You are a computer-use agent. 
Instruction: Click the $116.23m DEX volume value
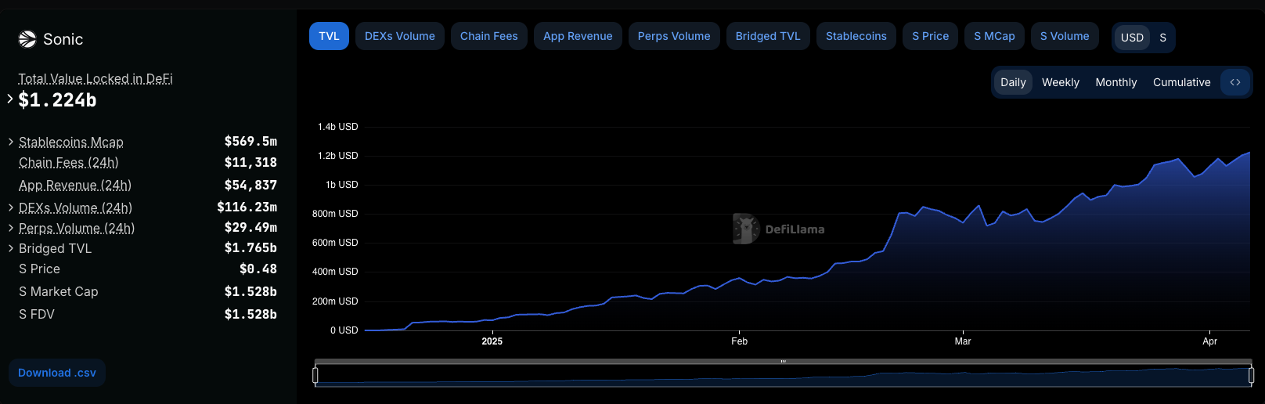pyautogui.click(x=247, y=207)
